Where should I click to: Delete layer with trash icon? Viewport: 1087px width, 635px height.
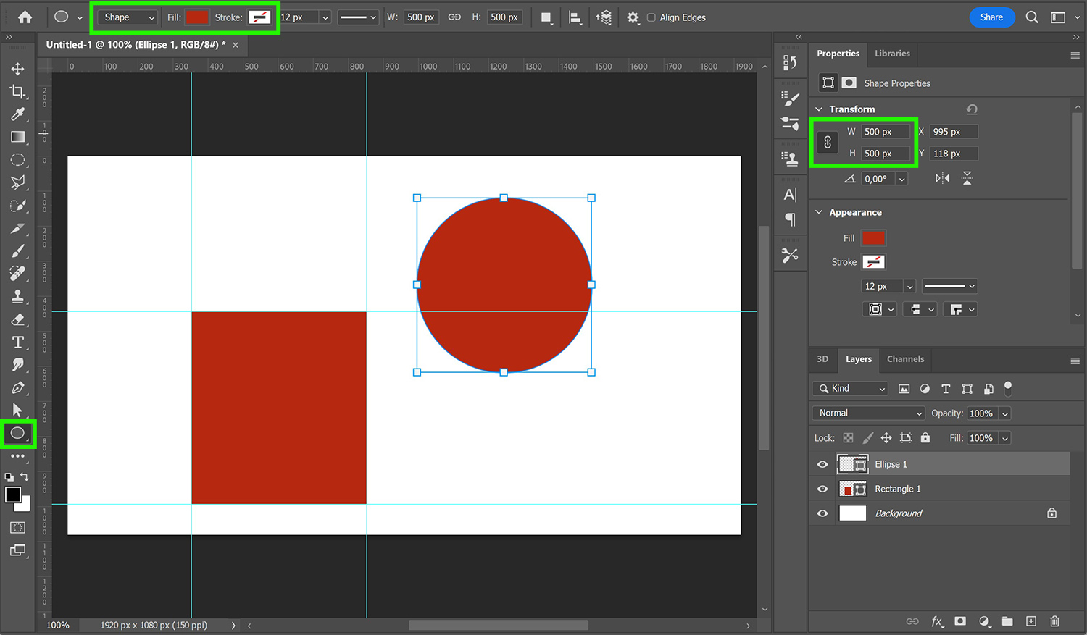[1054, 621]
